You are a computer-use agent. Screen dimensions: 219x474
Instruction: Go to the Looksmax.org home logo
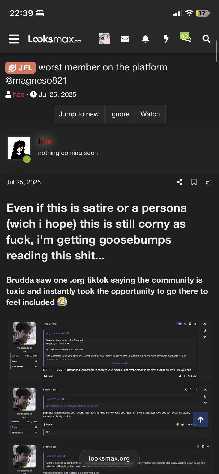point(55,39)
